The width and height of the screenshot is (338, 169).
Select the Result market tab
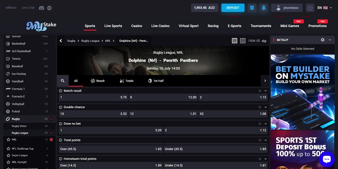(98, 81)
